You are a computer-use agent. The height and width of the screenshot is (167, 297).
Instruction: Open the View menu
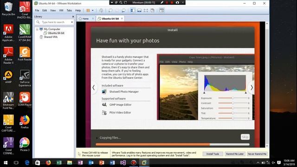point(53,10)
